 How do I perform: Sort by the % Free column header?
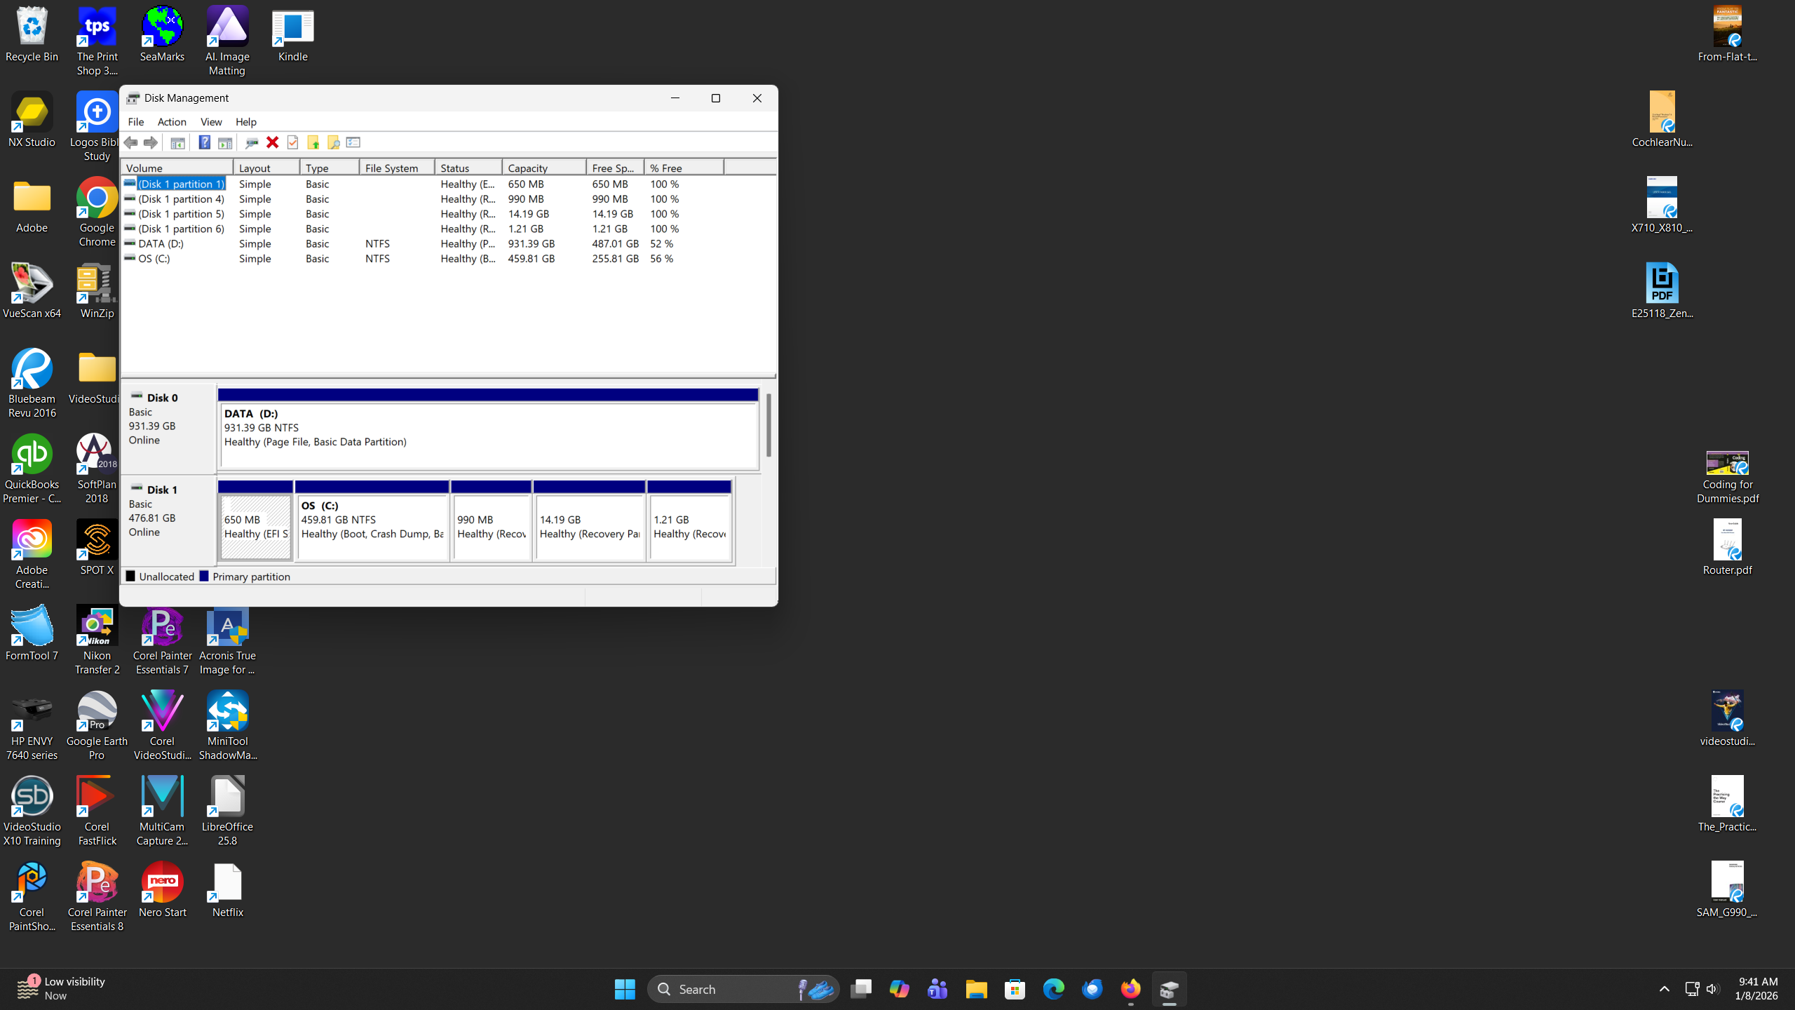684,168
